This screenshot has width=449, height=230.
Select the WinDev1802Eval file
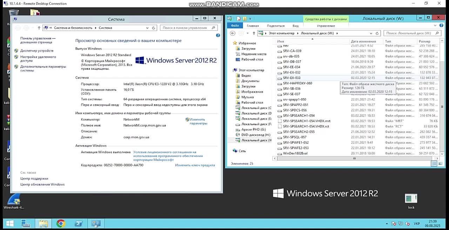pyautogui.click(x=294, y=153)
